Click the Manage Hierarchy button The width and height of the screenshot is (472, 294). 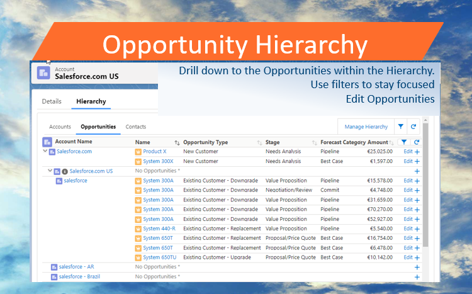[x=366, y=127]
